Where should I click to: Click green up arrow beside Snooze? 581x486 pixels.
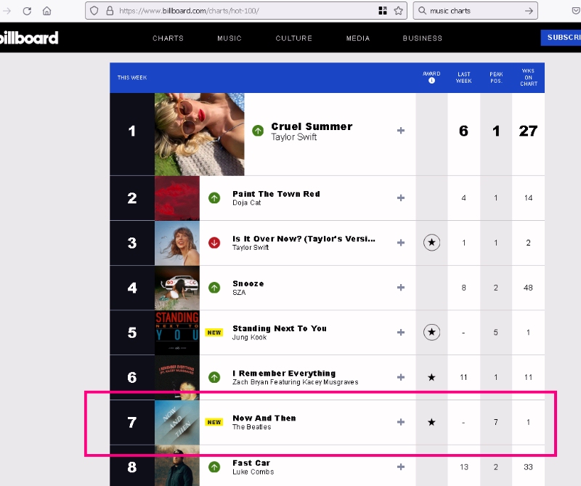click(214, 287)
